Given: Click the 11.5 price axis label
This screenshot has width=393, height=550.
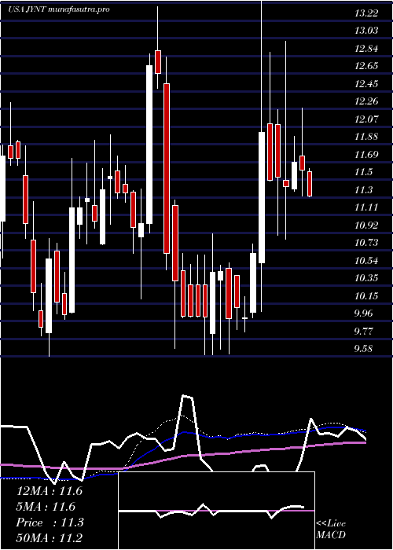Looking at the screenshot, I should coord(363,172).
